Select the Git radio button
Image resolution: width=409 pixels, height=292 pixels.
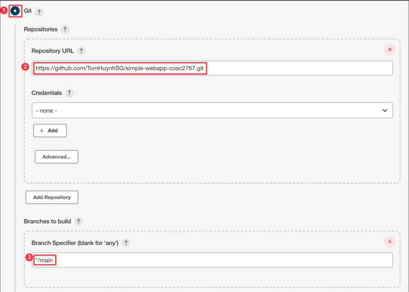tap(15, 11)
